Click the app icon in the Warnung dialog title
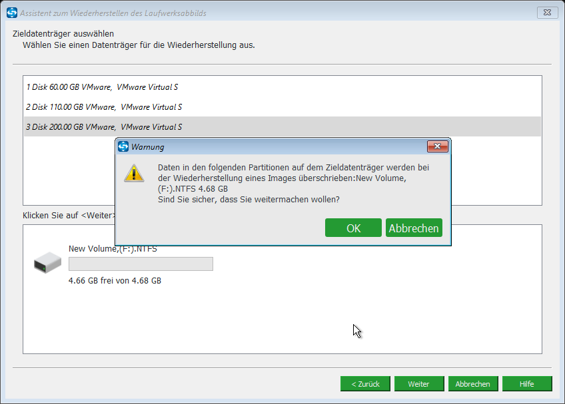 click(123, 146)
